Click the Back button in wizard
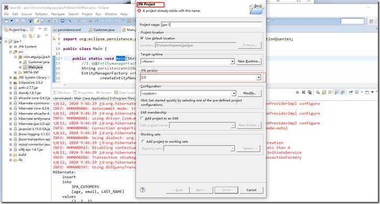The image size is (380, 204). click(177, 190)
